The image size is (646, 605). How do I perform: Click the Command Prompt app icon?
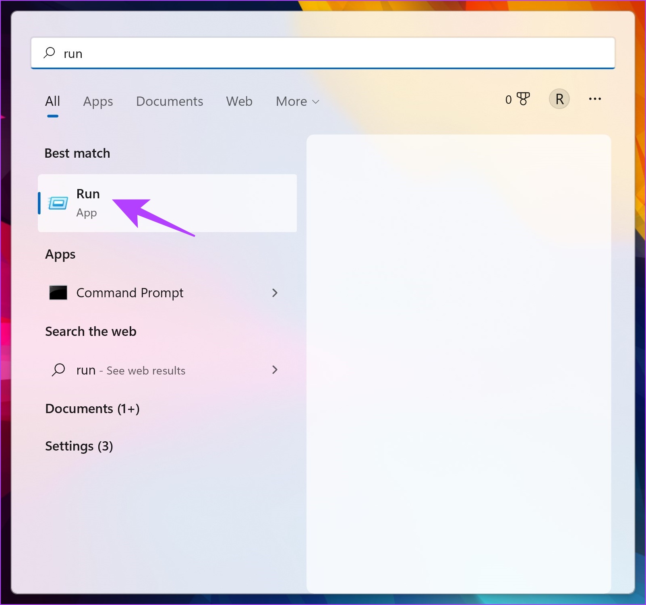click(x=58, y=293)
